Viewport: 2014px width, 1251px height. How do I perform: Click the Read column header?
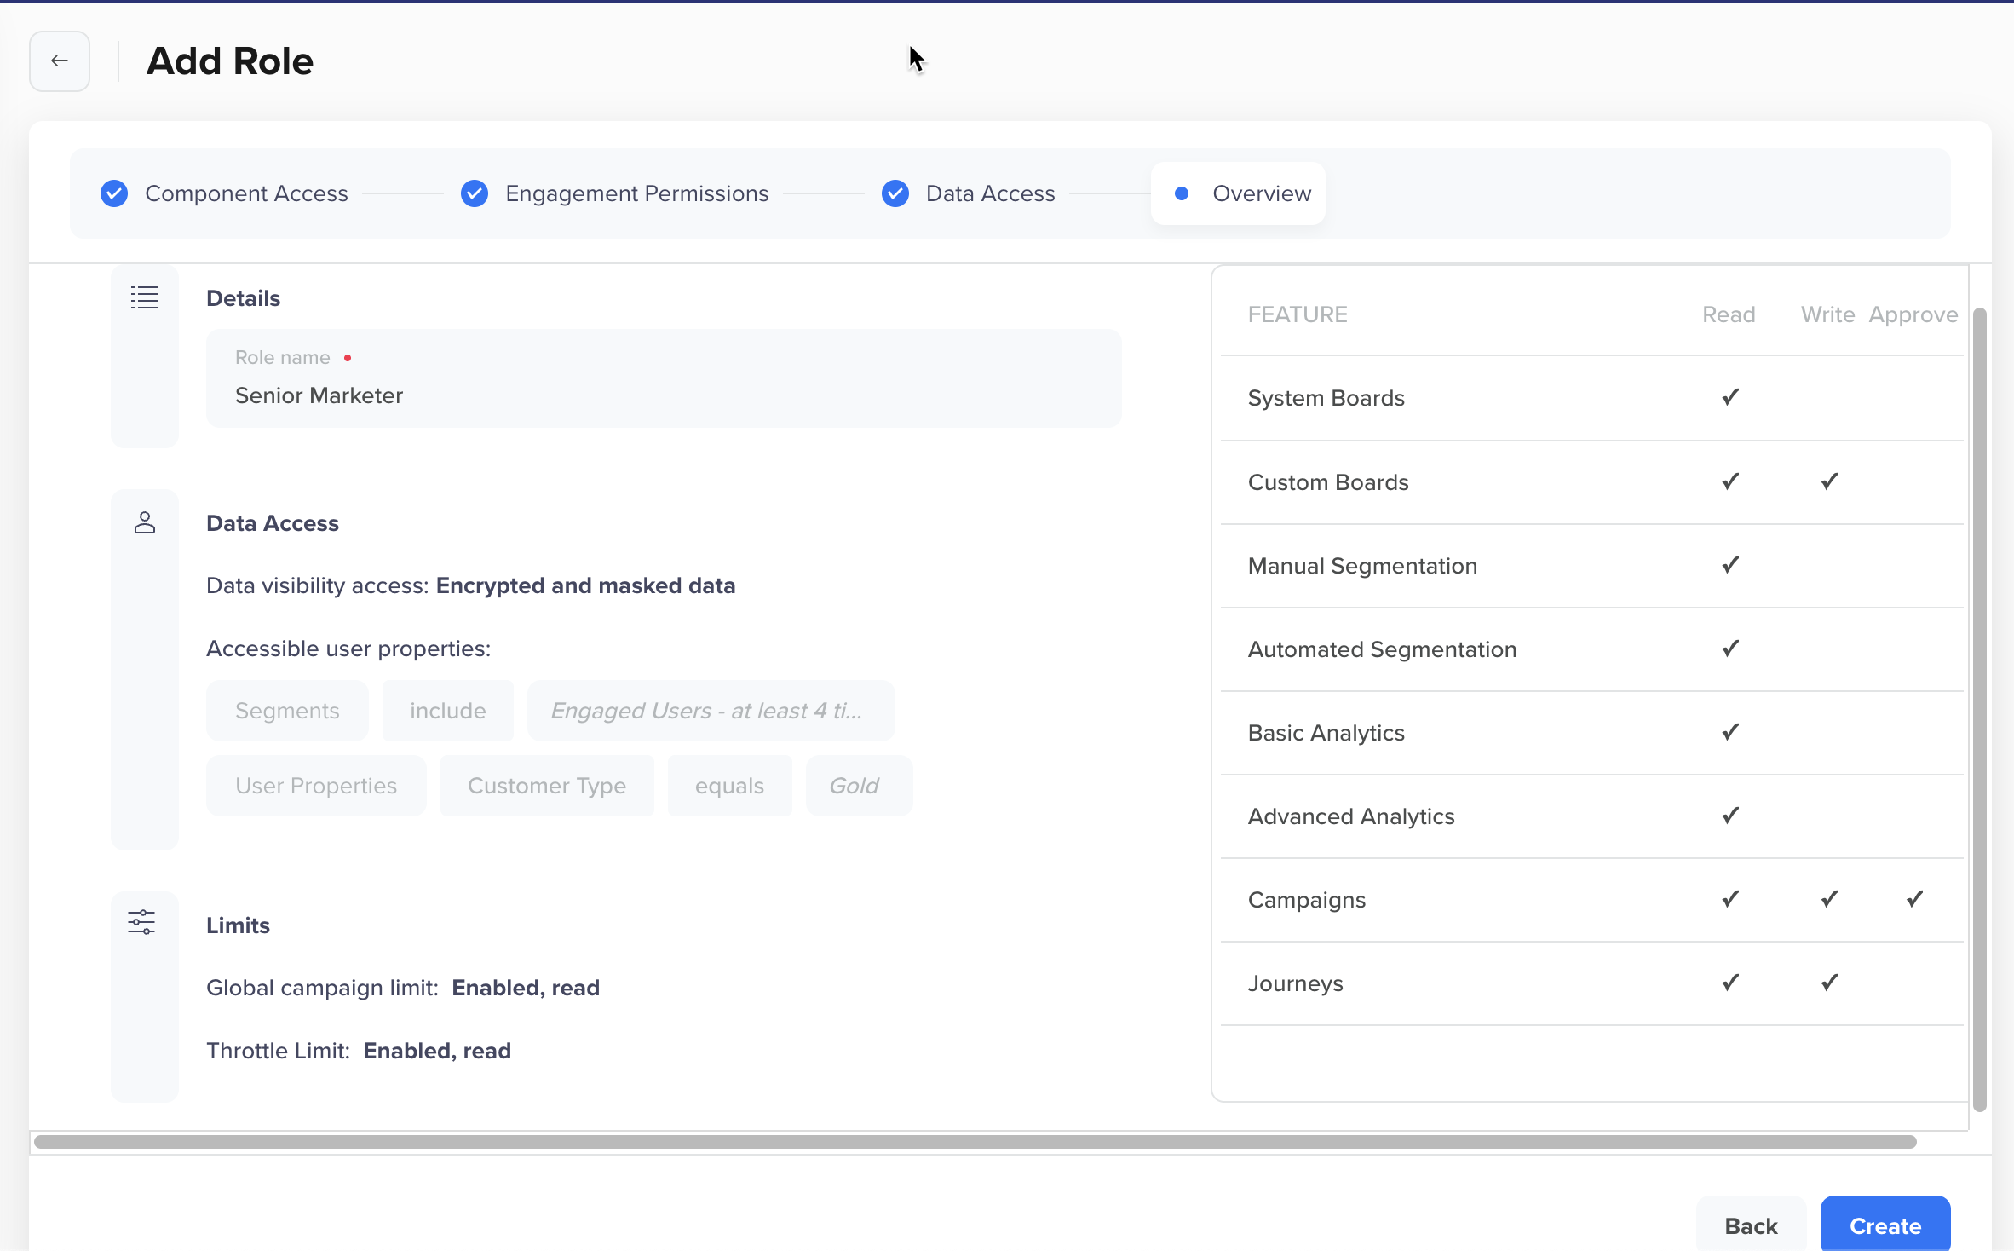click(1729, 314)
